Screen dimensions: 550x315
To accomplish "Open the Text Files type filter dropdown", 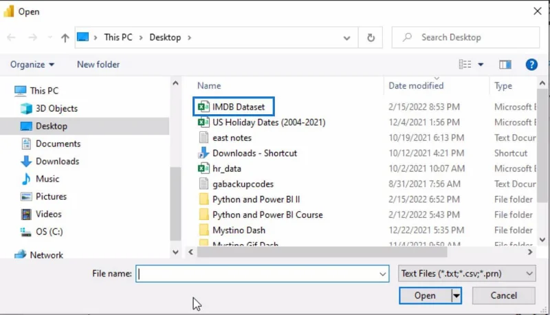I will click(x=467, y=274).
